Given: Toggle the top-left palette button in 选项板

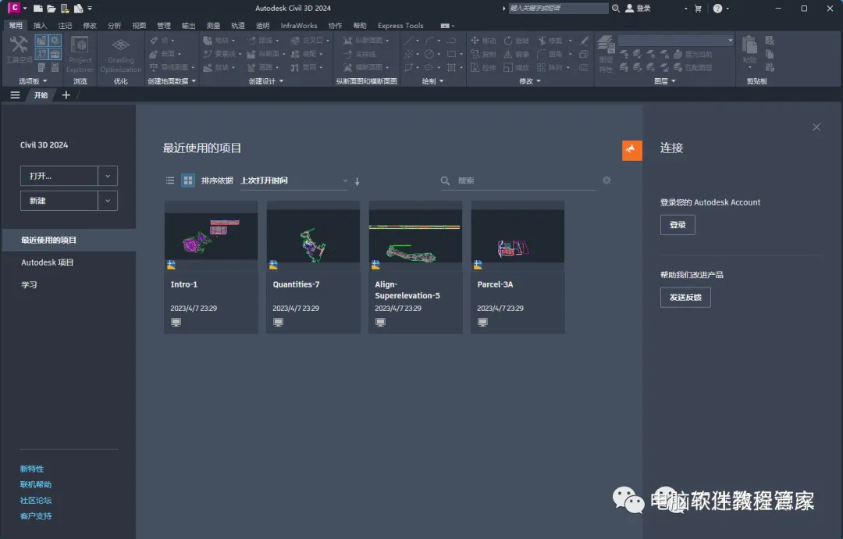Looking at the screenshot, I should pos(41,41).
